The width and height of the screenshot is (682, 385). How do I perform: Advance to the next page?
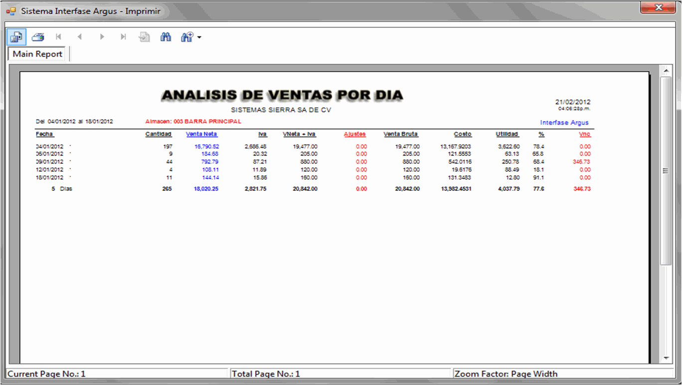pyautogui.click(x=102, y=37)
